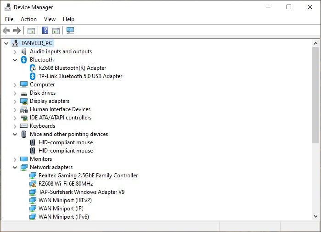Click the vertical scrollbar thumb
Viewport: 321px width, 232px height.
point(315,95)
